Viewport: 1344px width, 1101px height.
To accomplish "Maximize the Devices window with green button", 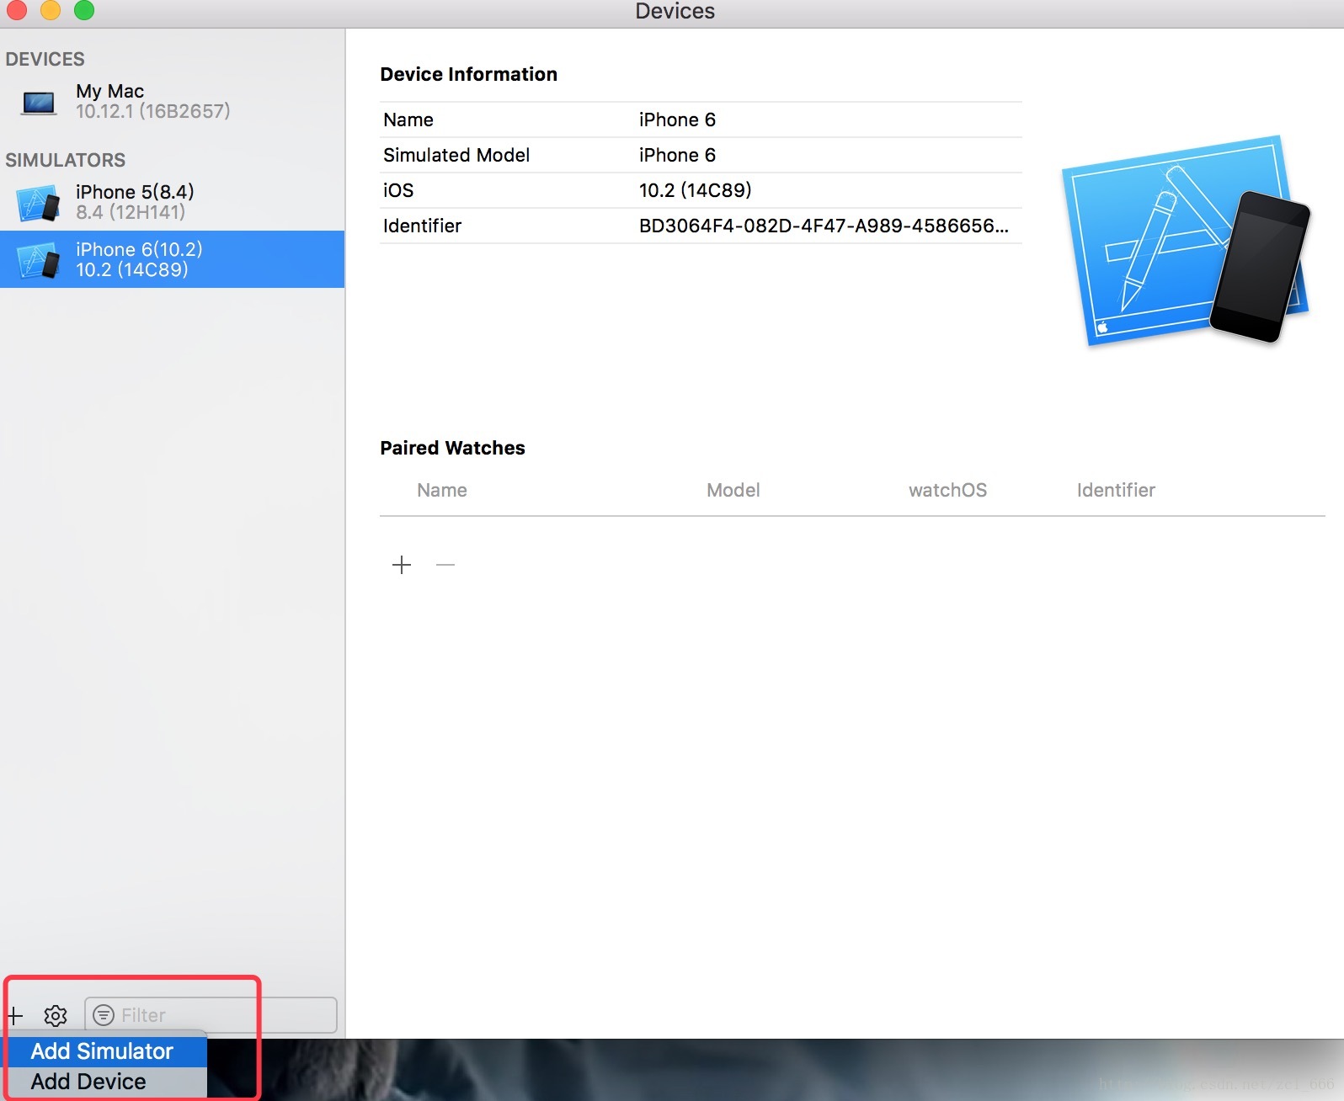I will (x=84, y=9).
